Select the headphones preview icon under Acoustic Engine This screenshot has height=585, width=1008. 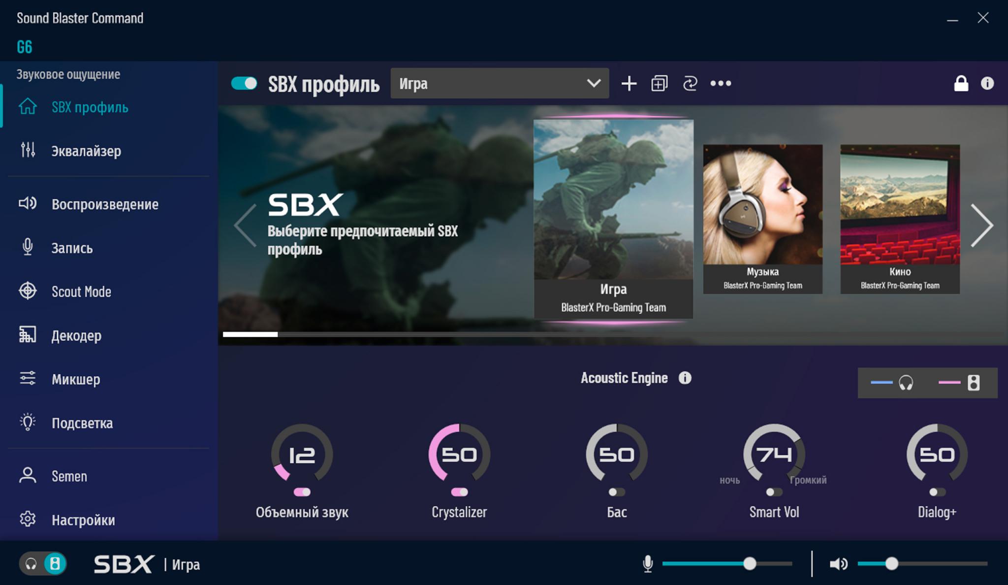[x=906, y=383]
